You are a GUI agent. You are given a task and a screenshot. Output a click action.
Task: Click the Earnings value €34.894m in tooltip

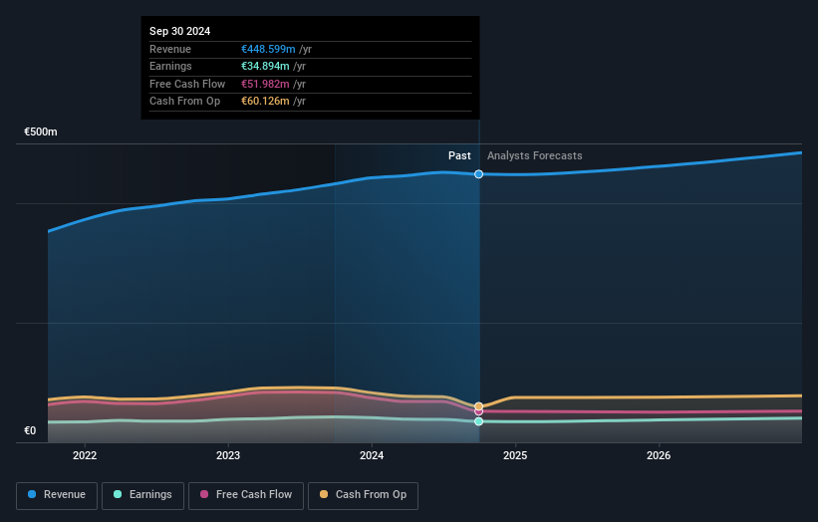point(265,66)
